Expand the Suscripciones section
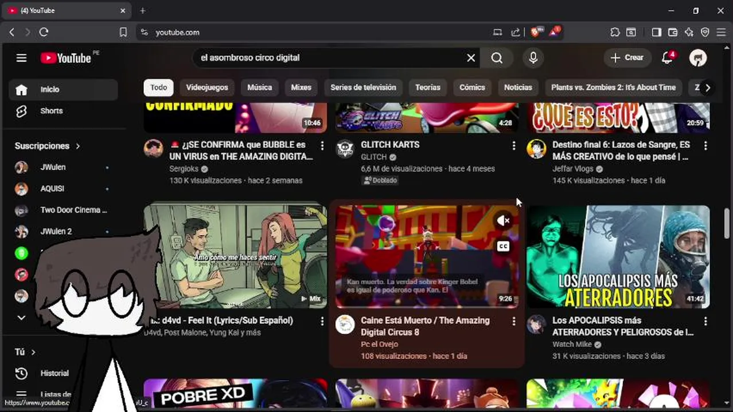 (48, 146)
